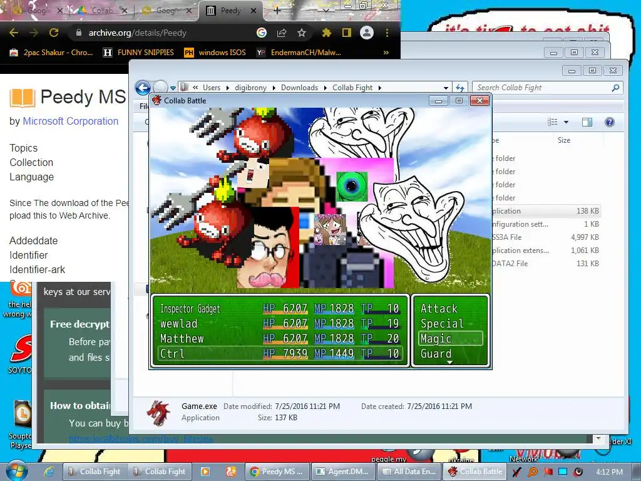
Task: Click the Google icon in address bar
Action: pos(262,33)
